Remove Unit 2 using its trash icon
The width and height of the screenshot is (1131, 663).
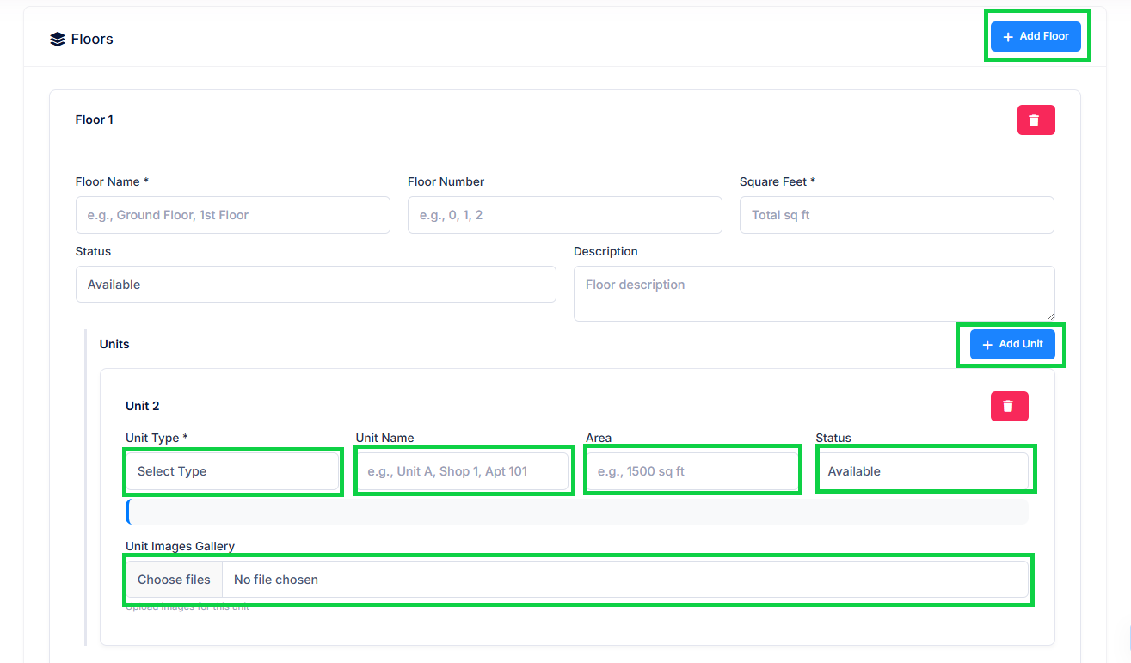[1009, 406]
